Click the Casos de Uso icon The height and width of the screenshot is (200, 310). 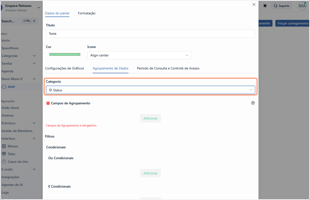(x=4, y=162)
